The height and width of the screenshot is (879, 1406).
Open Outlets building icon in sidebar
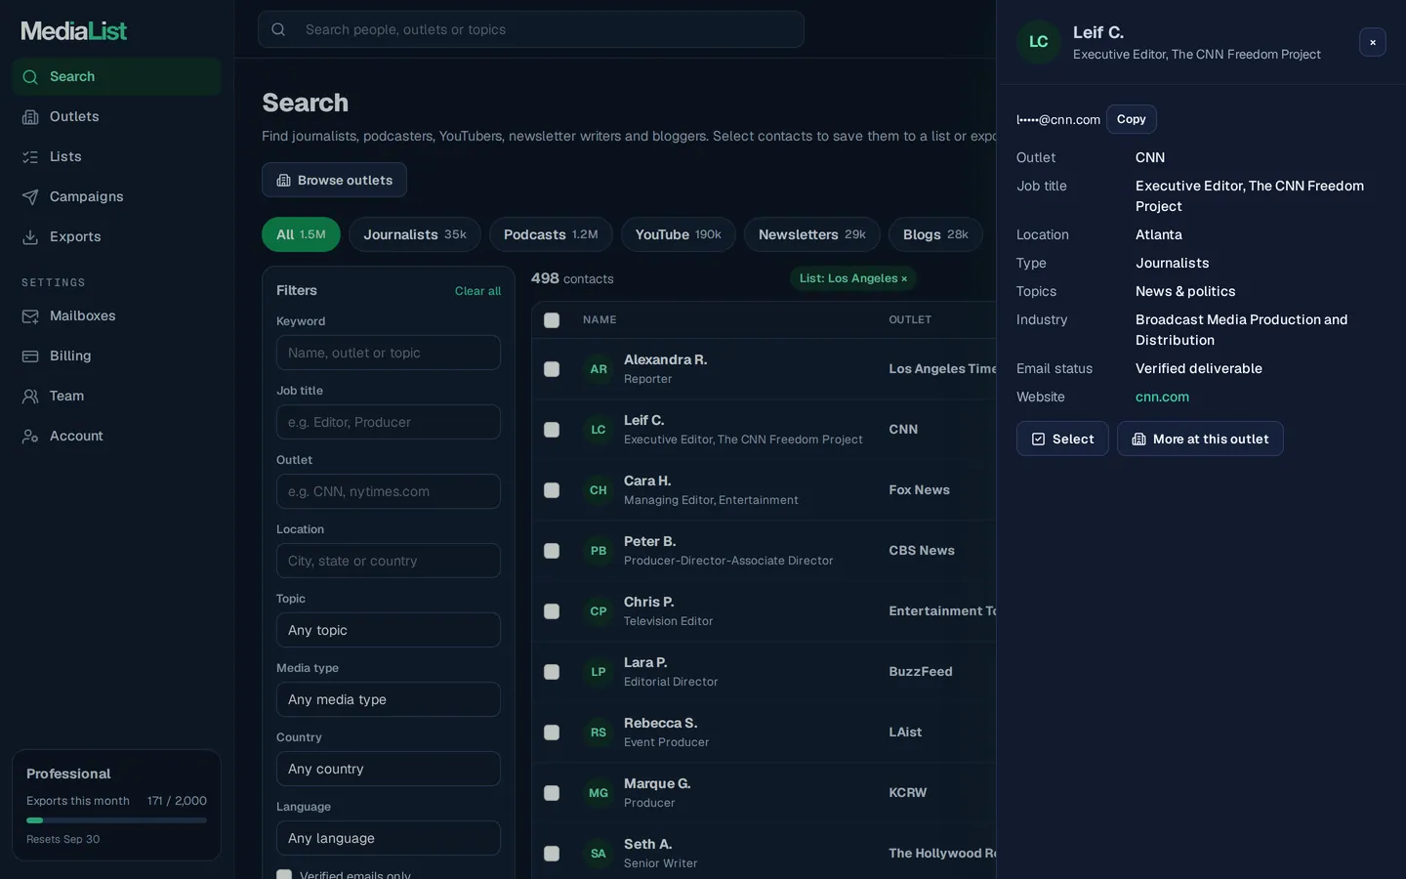point(30,117)
